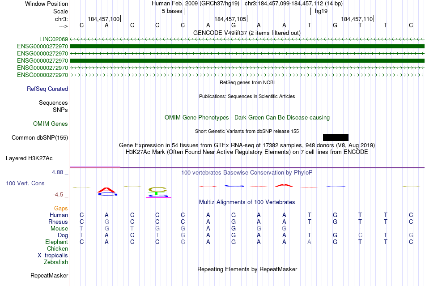Open the Multiz Alignments of 100 Vertebrates title
The height and width of the screenshot is (286, 425).
[247, 202]
